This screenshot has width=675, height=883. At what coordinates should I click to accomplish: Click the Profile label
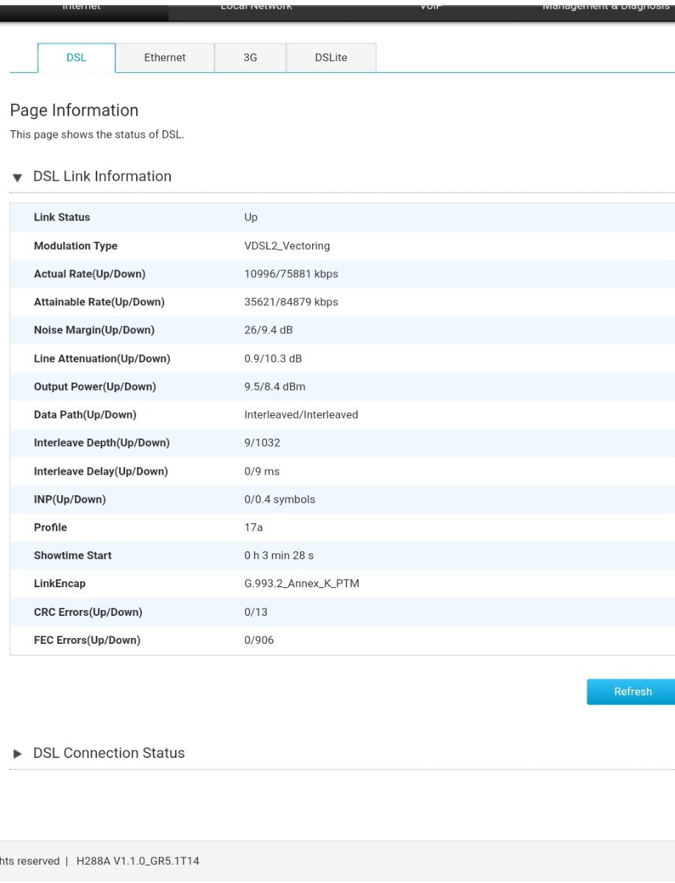(50, 528)
